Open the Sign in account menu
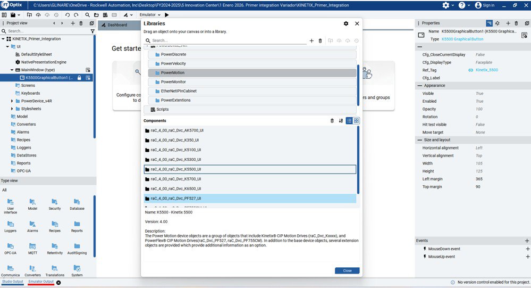Image resolution: width=531 pixels, height=288 pixels. coord(485,5)
